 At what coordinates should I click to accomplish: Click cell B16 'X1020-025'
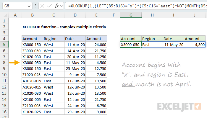point(32,112)
